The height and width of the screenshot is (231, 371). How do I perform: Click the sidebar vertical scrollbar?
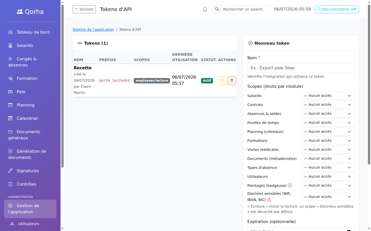coord(62,86)
